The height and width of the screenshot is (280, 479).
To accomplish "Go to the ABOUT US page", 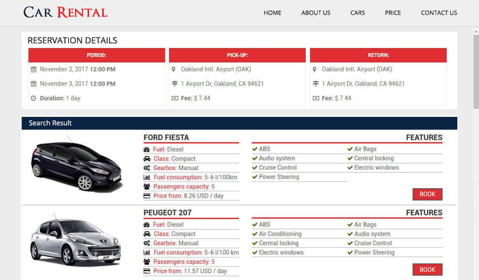I will 316,13.
